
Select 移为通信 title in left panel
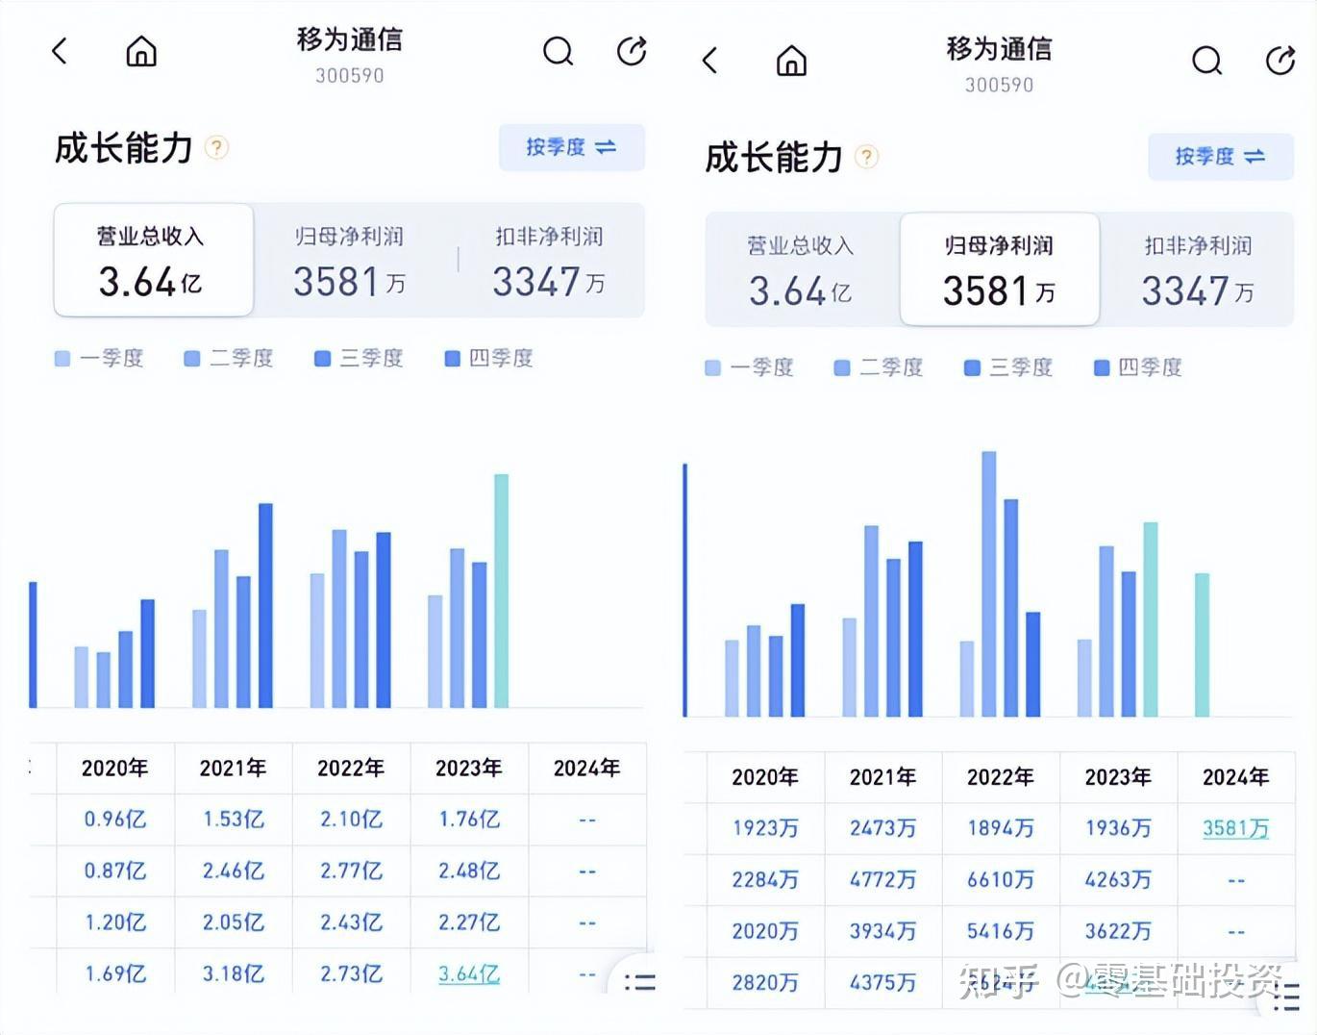[350, 39]
